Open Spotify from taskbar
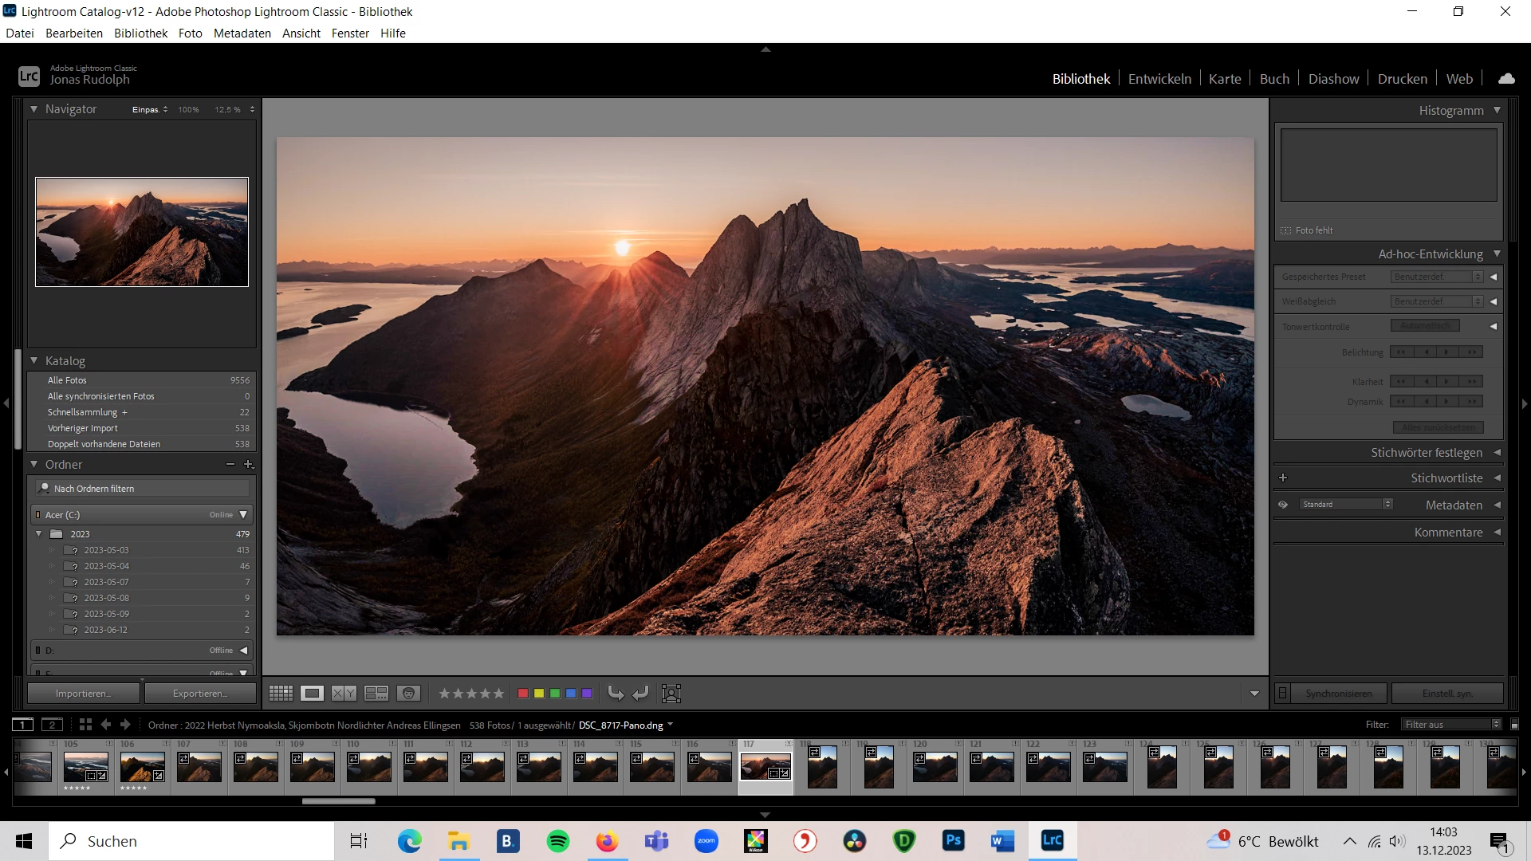1531x861 pixels. pyautogui.click(x=558, y=841)
